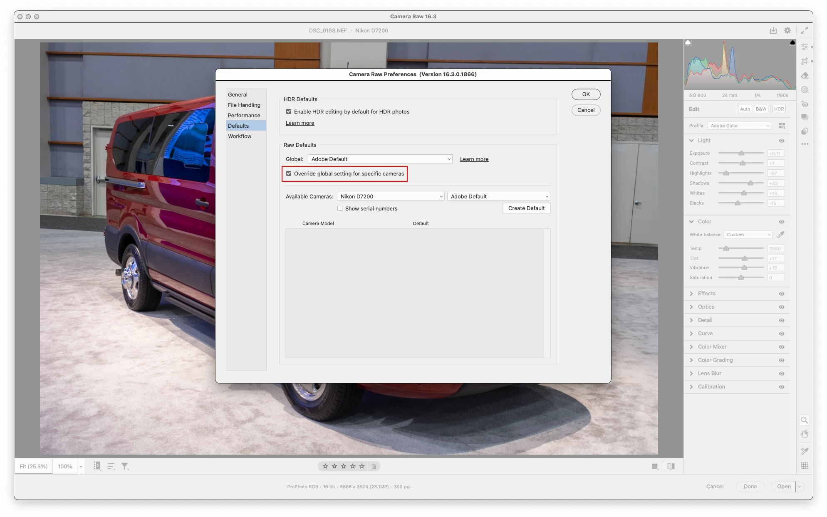The height and width of the screenshot is (517, 827).
Task: Open Camera Raw preferences gear icon
Action: coord(787,30)
